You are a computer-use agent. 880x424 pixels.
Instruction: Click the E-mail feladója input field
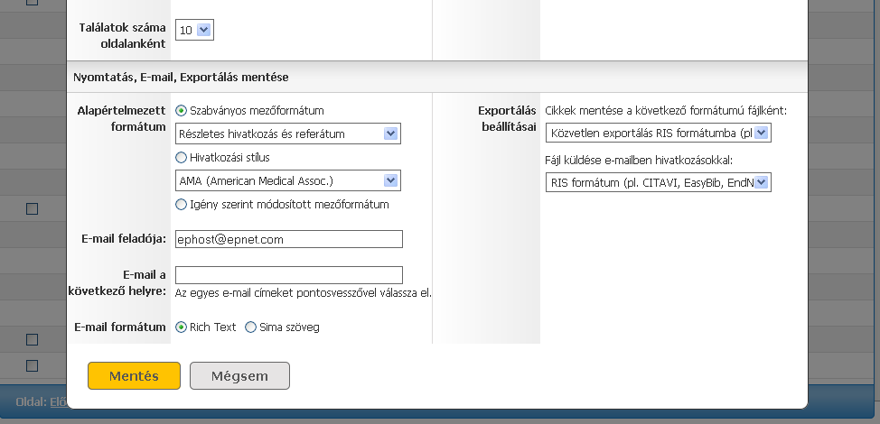pos(289,239)
